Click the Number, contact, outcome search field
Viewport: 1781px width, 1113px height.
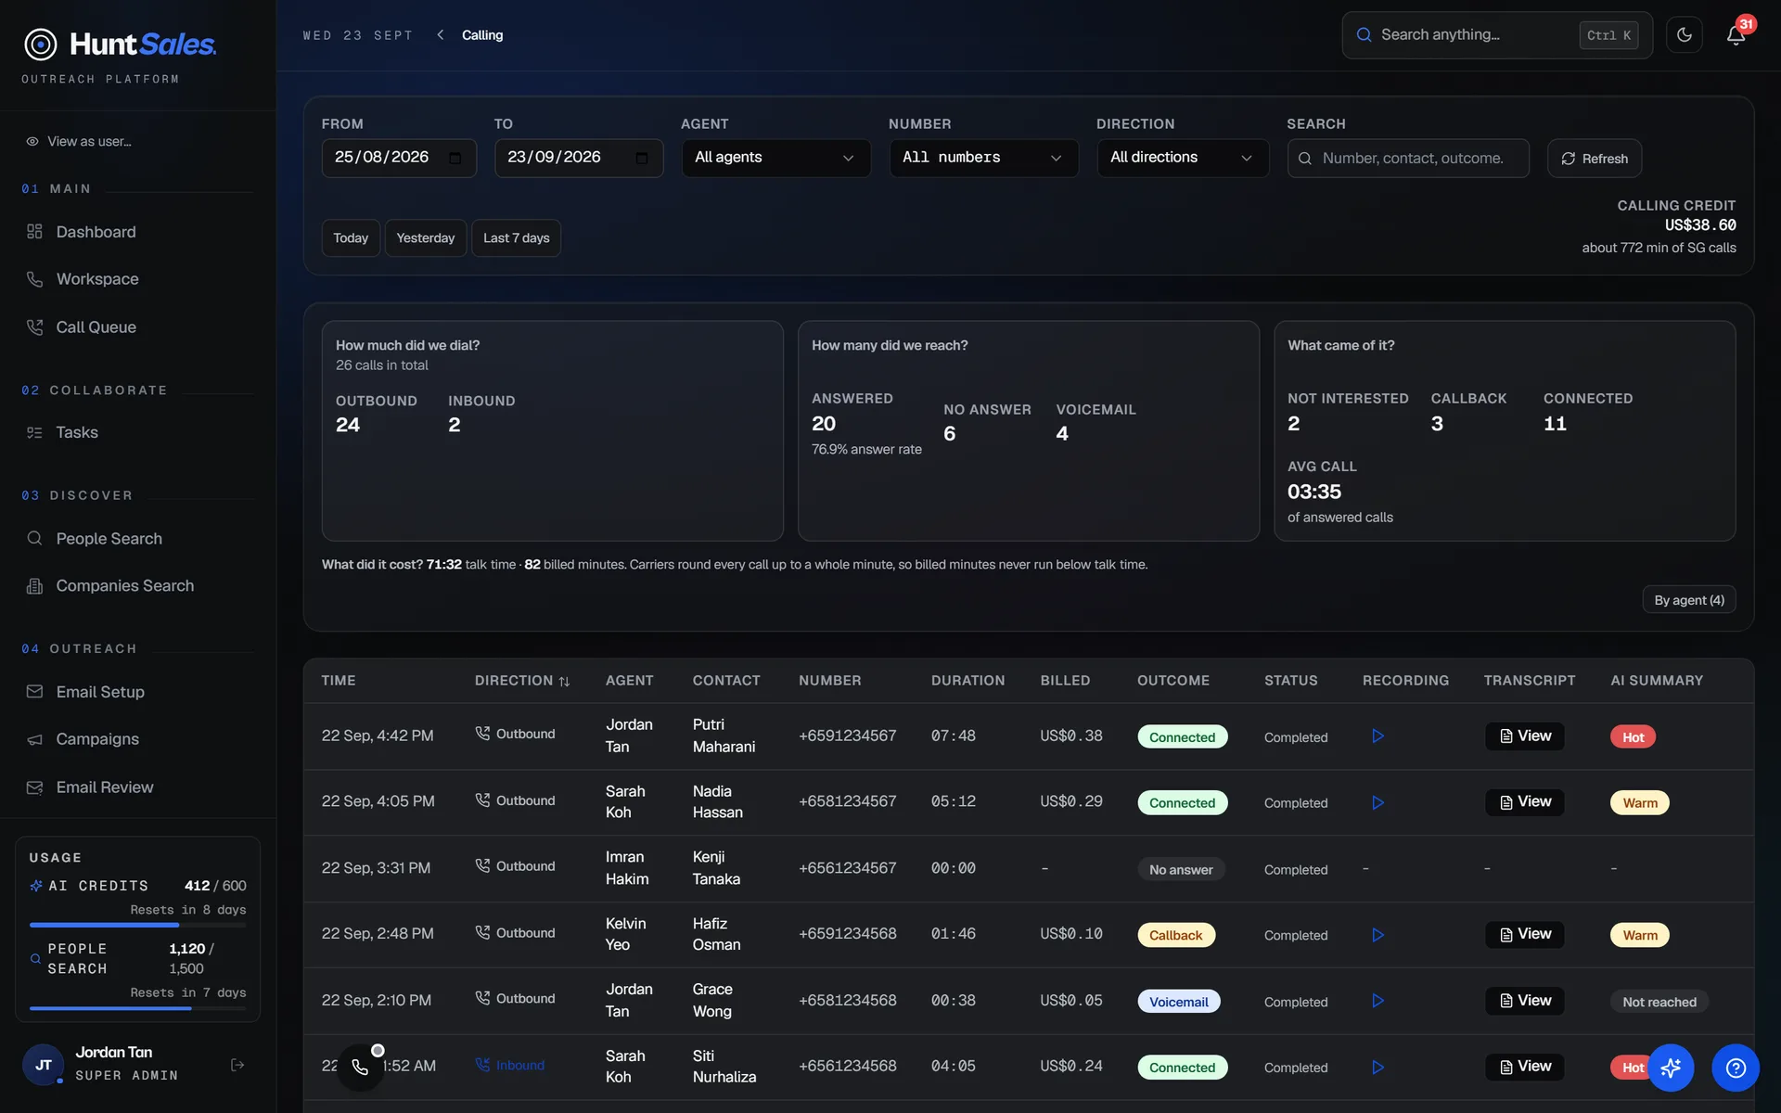point(1408,159)
